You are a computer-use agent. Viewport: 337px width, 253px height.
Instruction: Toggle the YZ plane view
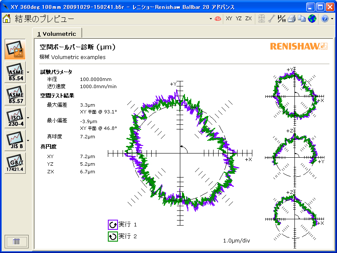239,19
